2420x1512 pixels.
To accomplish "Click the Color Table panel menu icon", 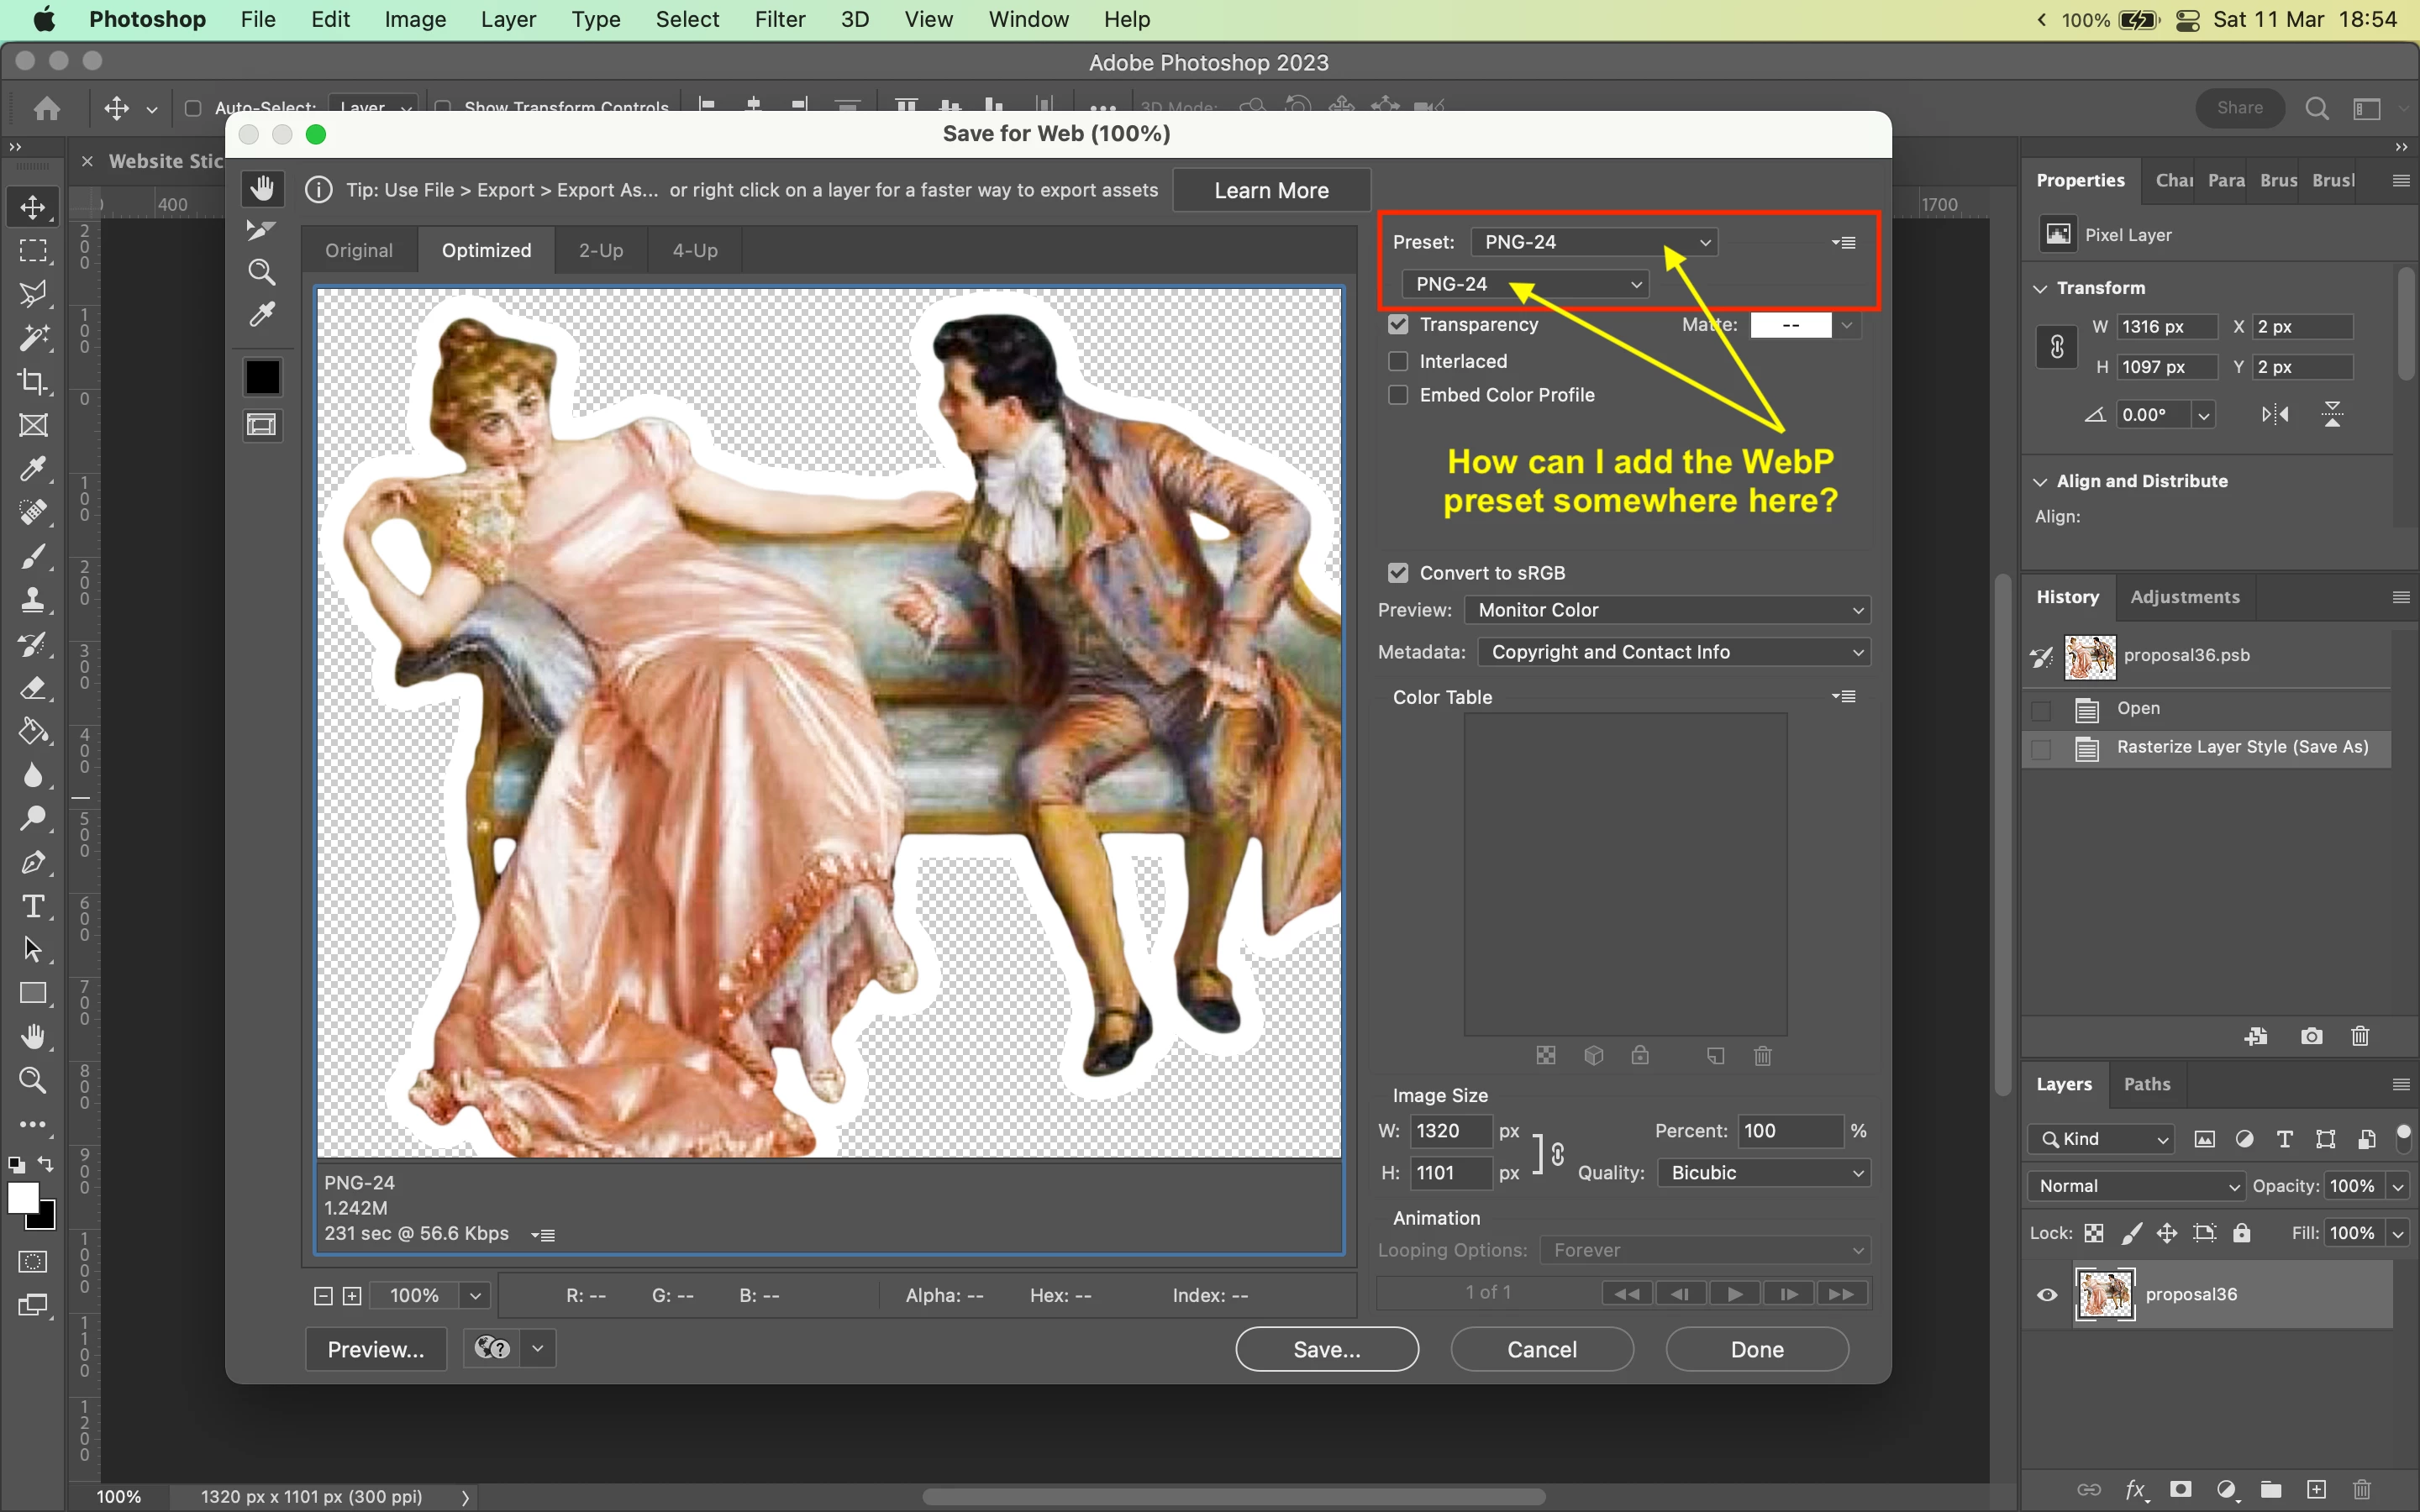I will (x=1844, y=697).
